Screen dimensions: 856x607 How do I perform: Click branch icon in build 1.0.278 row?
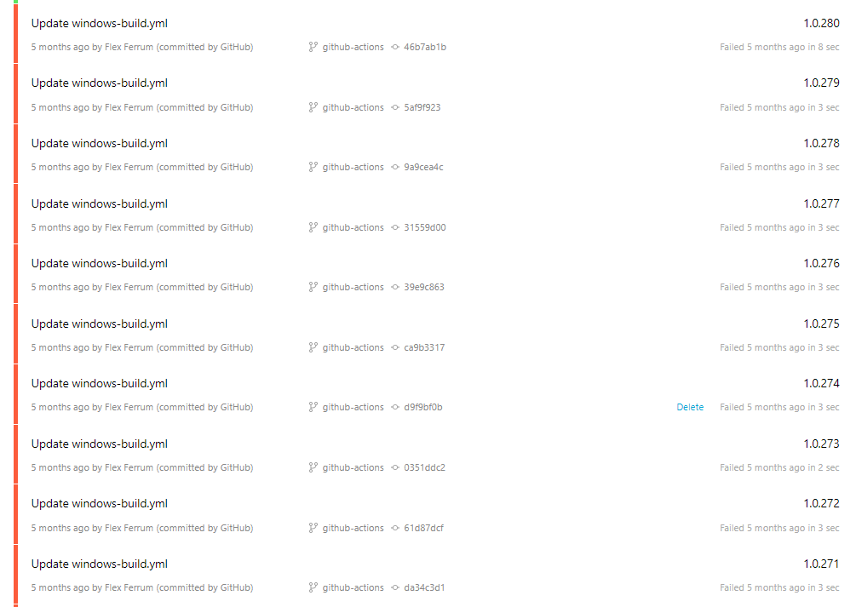point(313,167)
